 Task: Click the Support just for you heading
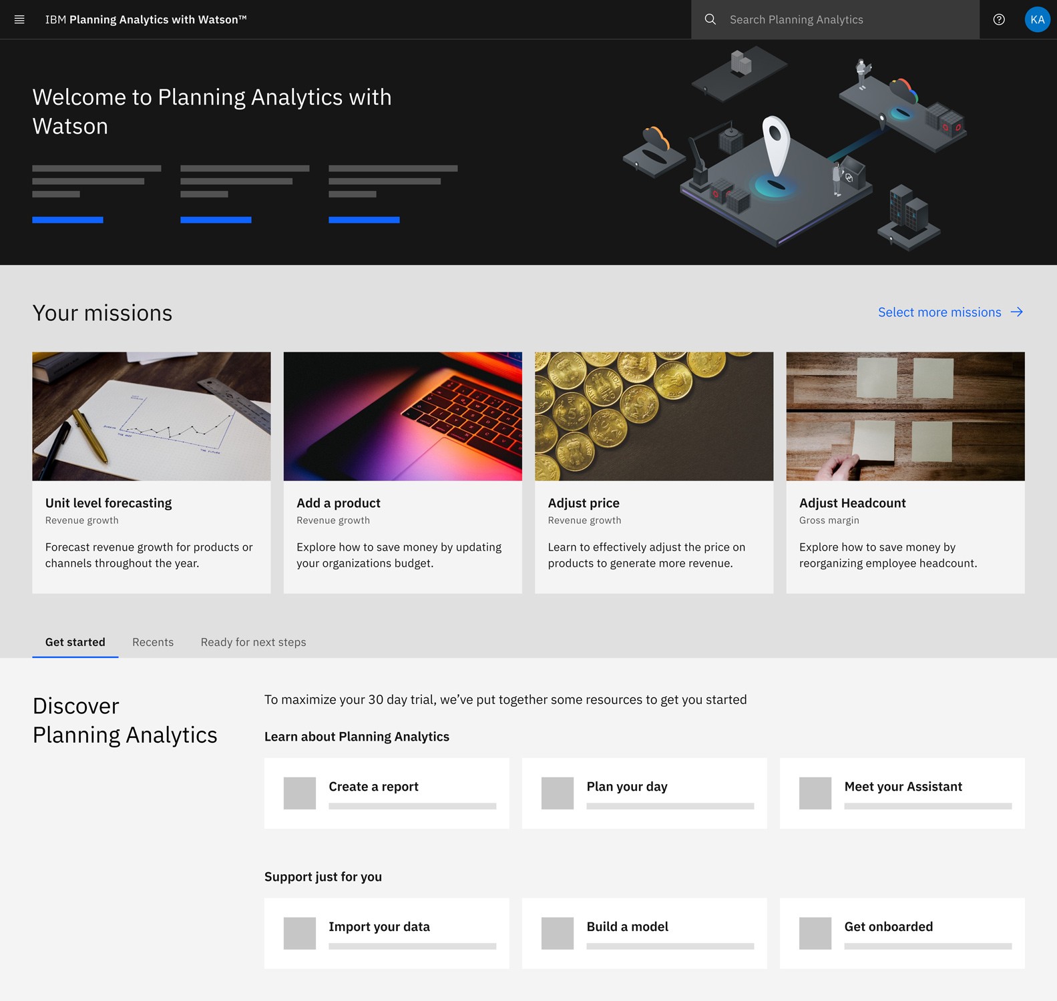click(323, 877)
